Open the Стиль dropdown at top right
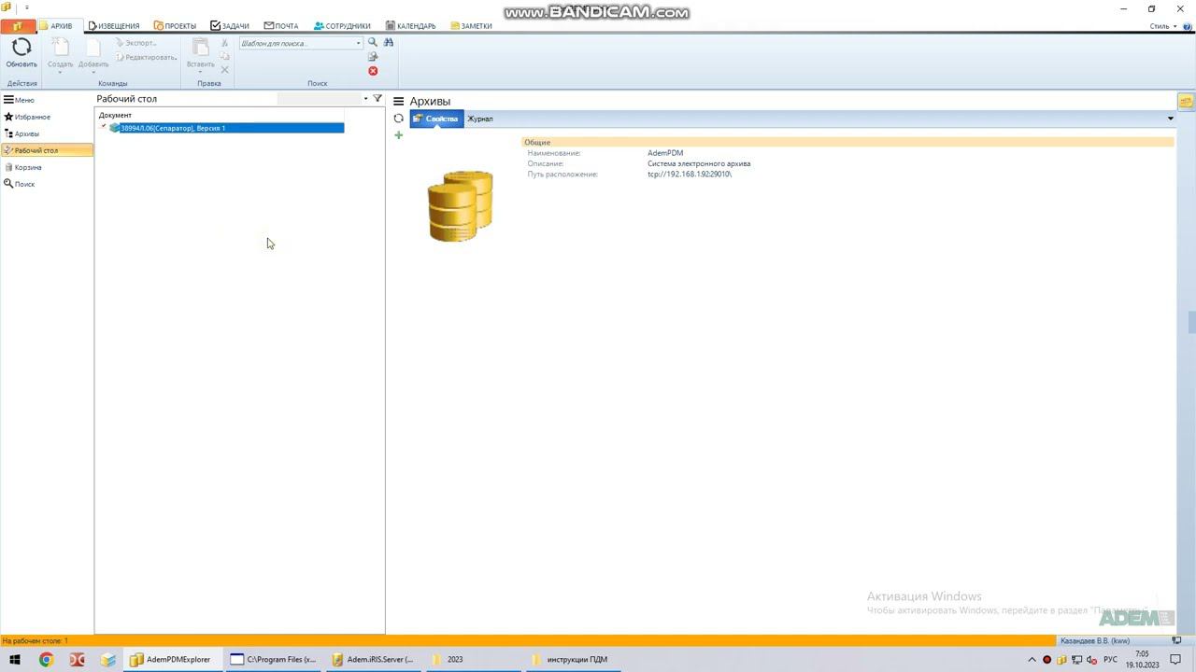1196x672 pixels. [1162, 26]
